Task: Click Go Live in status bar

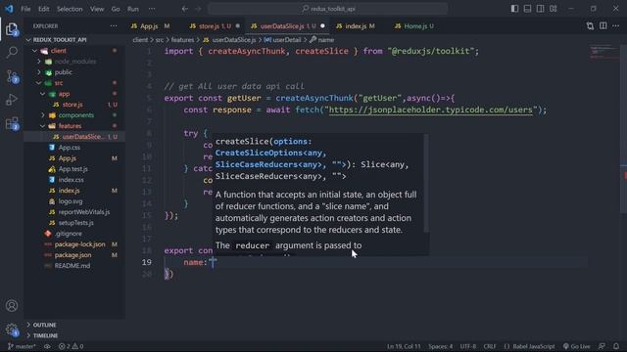Action: 577,346
